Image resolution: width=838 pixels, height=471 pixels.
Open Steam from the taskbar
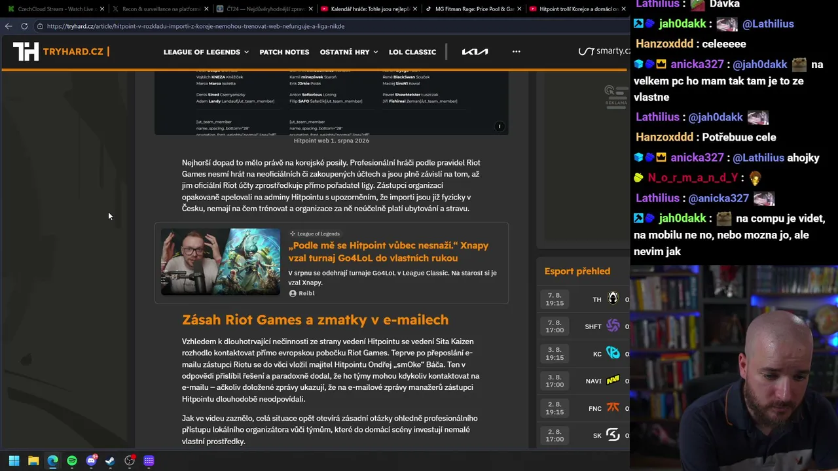pyautogui.click(x=110, y=461)
